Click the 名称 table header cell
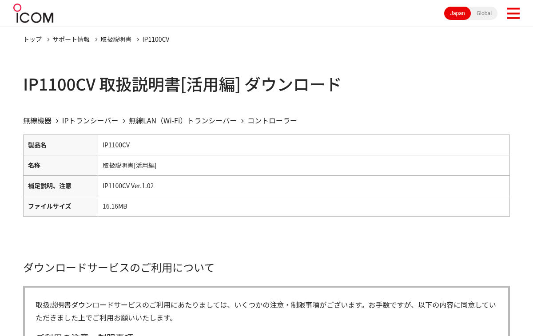Viewport: 533px width, 336px height. click(x=60, y=166)
